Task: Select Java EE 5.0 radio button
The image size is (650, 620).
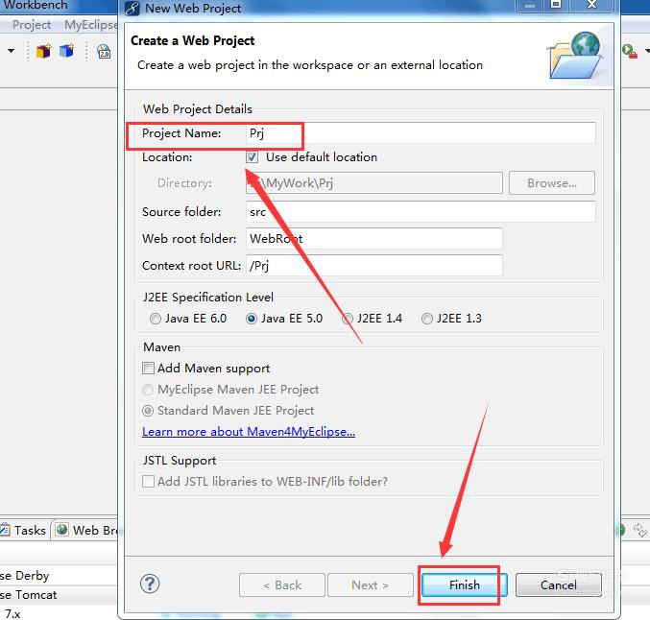Action: [x=252, y=319]
